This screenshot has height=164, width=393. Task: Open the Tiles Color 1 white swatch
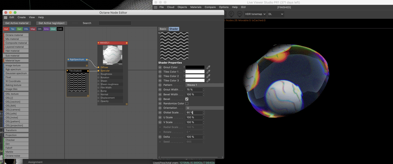pyautogui.click(x=195, y=72)
